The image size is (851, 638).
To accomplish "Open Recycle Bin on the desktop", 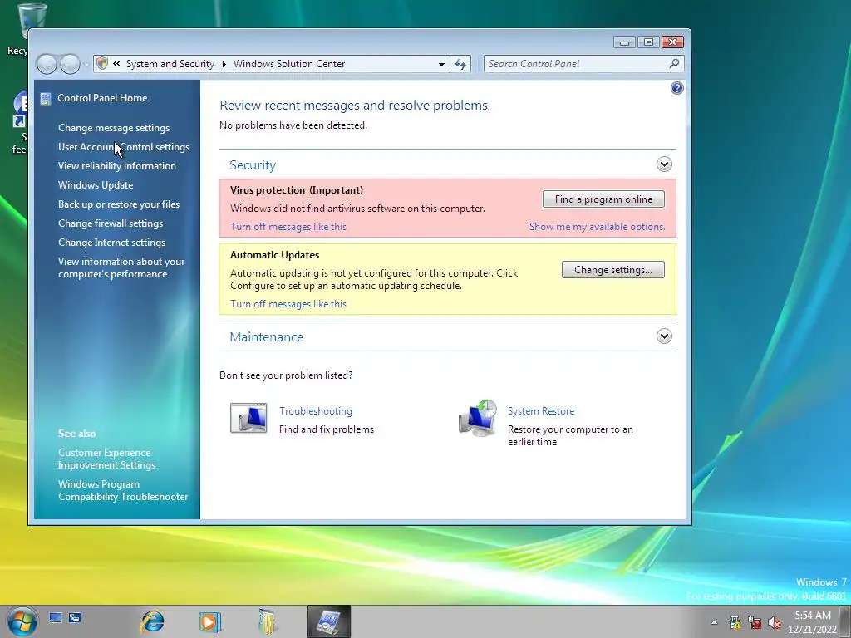I will (24, 30).
